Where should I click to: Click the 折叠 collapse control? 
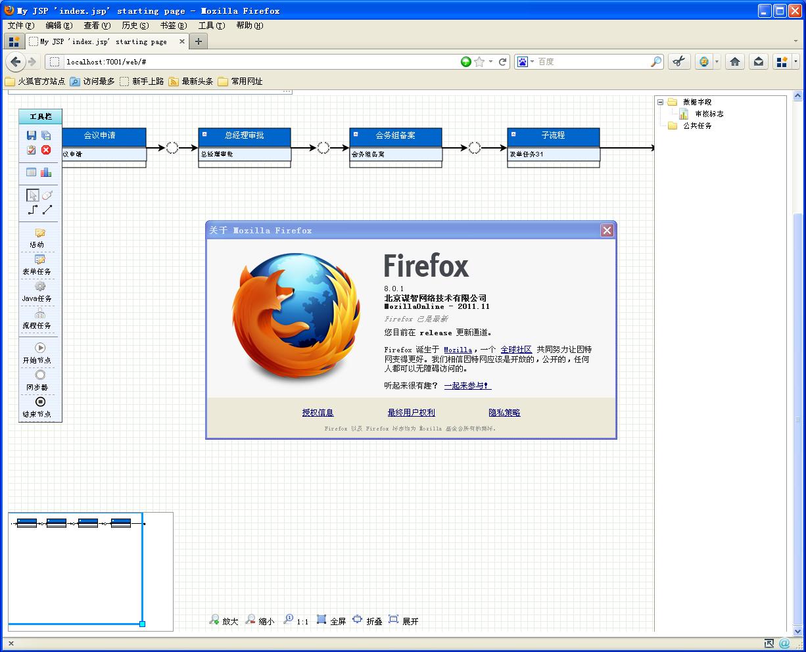[x=367, y=620]
